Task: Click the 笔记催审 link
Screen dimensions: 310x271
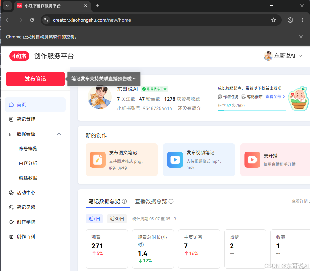Action: pyautogui.click(x=255, y=97)
